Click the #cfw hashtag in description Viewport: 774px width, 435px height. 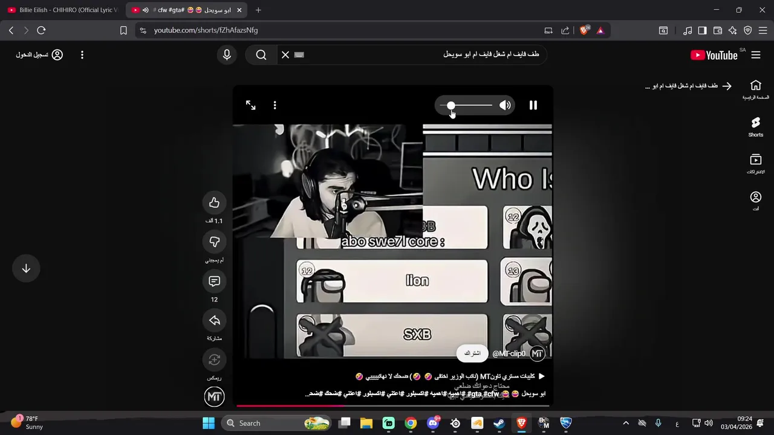pyautogui.click(x=492, y=394)
